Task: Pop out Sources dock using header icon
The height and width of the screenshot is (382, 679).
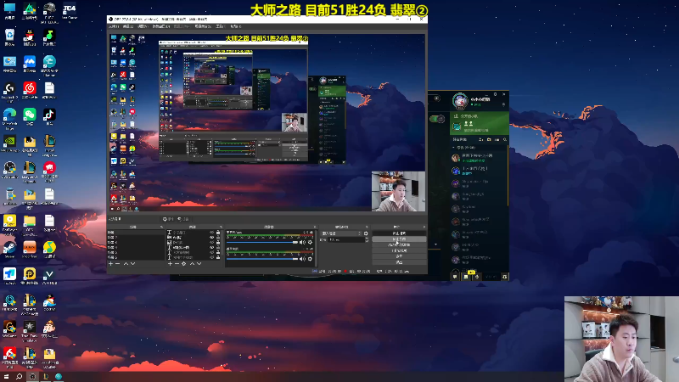Action: 221,227
